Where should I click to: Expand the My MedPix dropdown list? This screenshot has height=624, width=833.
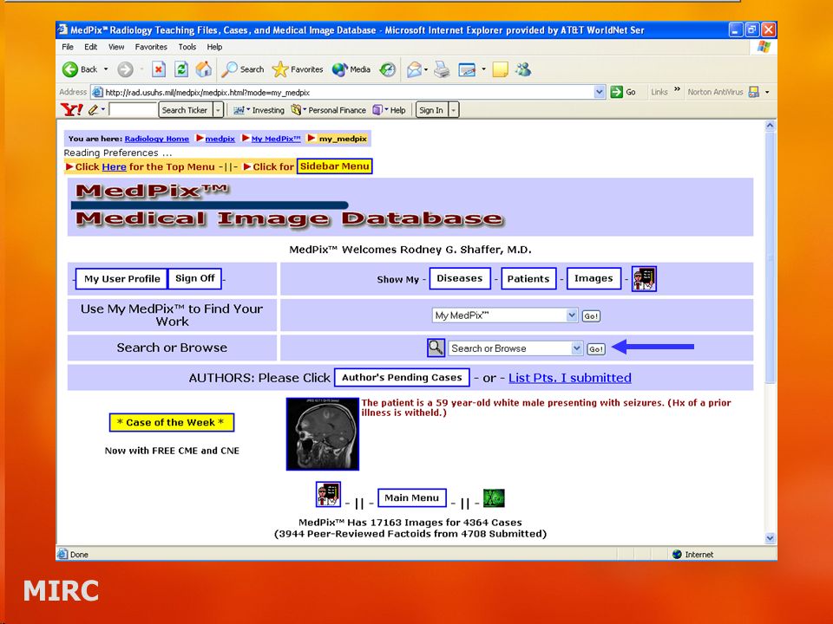click(572, 315)
